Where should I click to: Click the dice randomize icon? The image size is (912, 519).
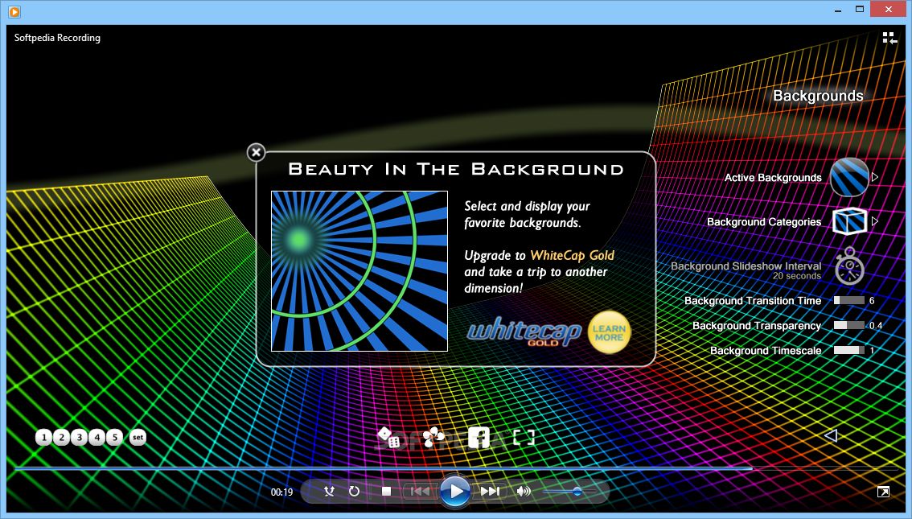(x=388, y=437)
